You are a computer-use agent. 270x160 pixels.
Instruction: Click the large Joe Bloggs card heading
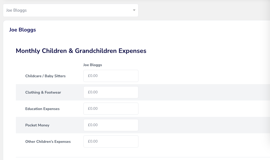click(22, 30)
